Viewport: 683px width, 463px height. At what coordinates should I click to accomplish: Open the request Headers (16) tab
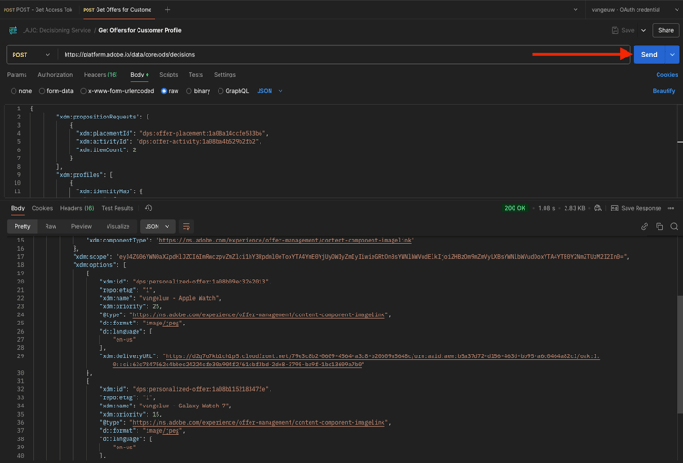[100, 75]
